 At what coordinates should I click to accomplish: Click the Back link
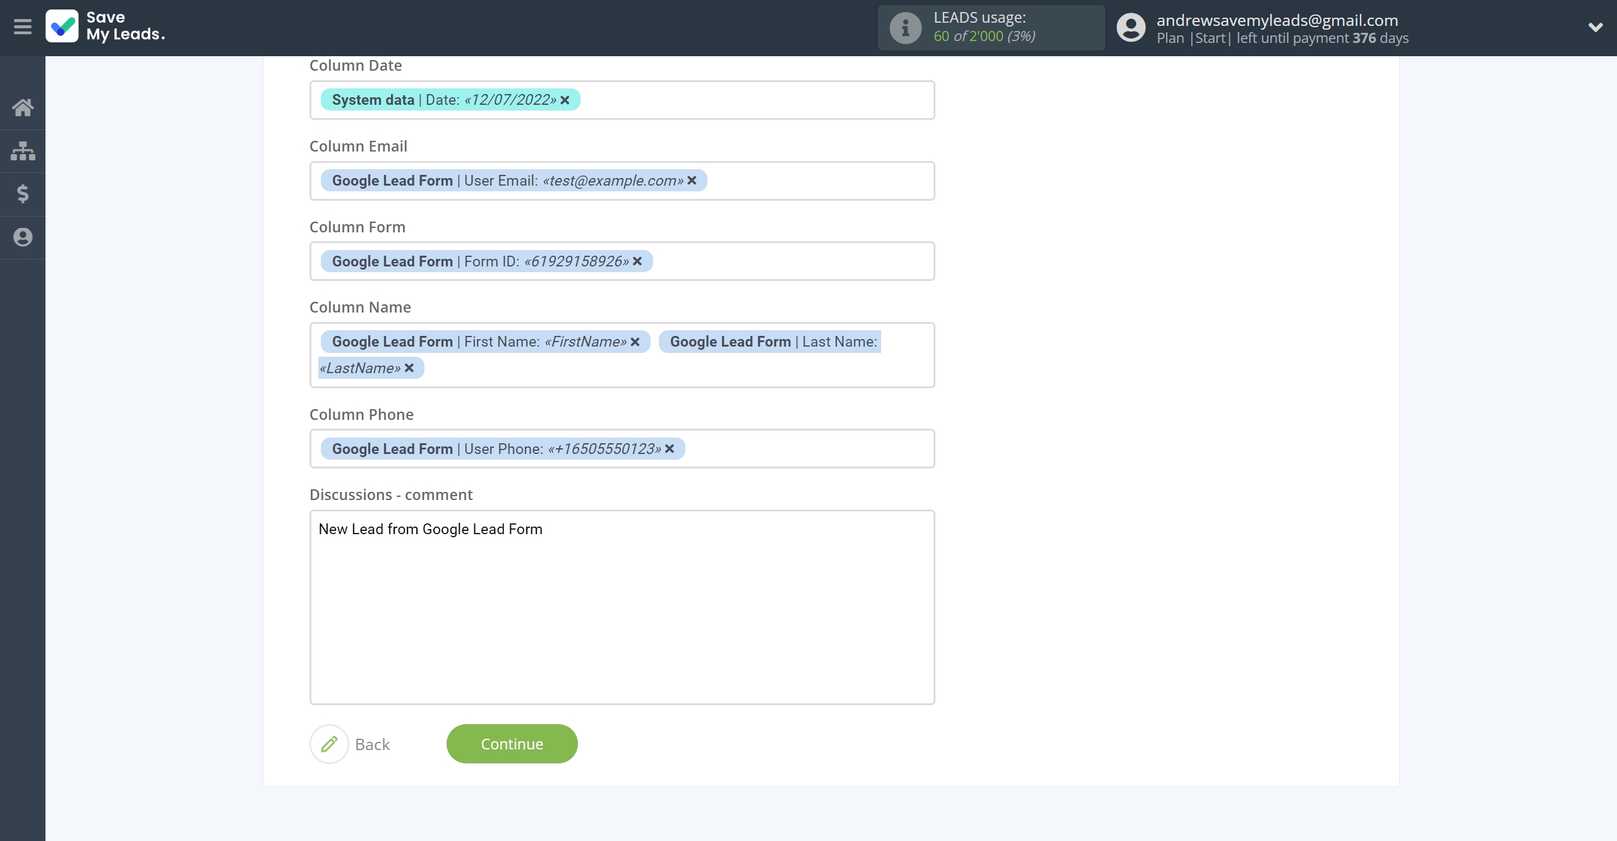click(373, 744)
